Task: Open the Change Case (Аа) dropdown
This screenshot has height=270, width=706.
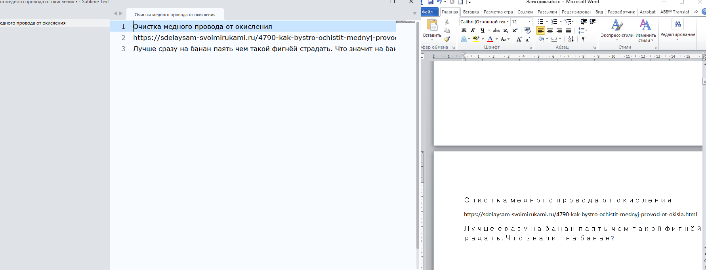Action: tap(505, 39)
